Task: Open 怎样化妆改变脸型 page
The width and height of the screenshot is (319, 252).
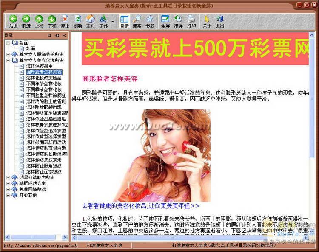Action: [44, 78]
